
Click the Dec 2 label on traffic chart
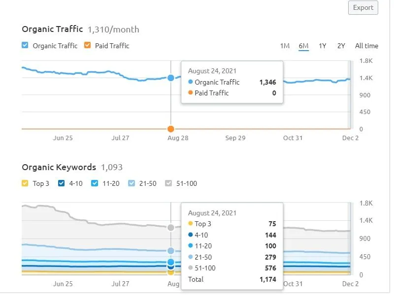tap(350, 138)
